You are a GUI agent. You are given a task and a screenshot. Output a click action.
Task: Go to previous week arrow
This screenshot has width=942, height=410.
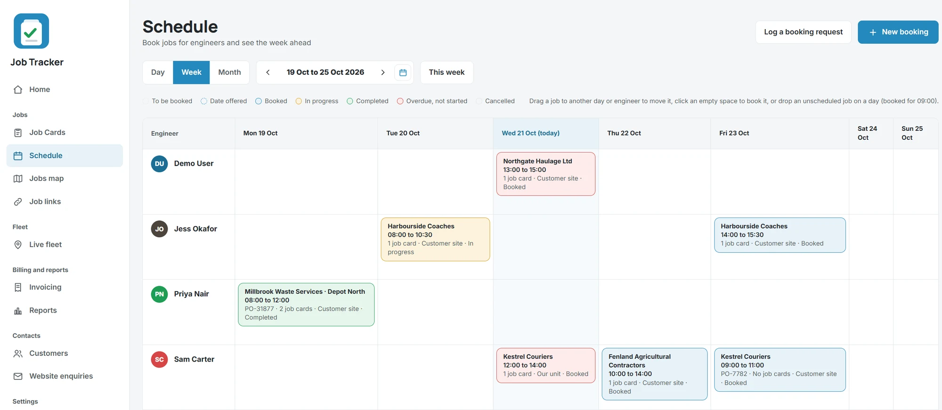(x=268, y=72)
